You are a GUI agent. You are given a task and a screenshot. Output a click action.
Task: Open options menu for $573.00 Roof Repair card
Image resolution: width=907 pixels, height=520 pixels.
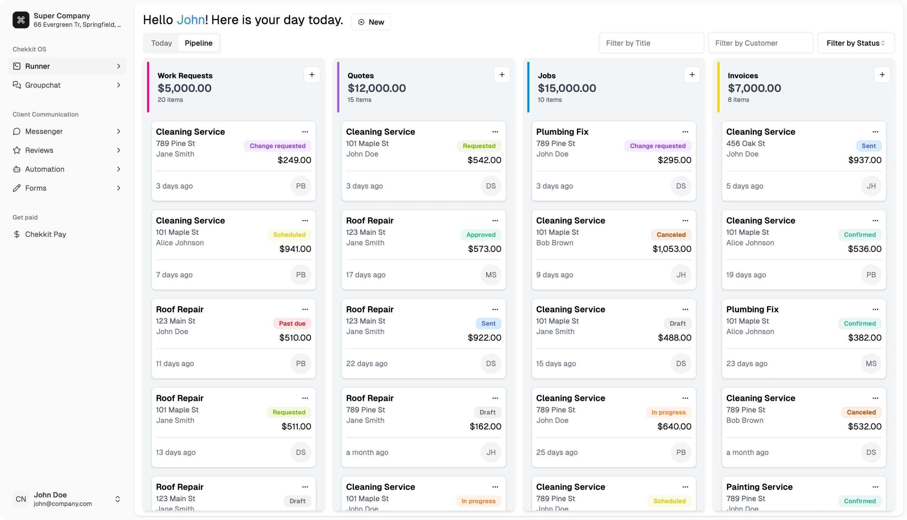click(x=495, y=221)
